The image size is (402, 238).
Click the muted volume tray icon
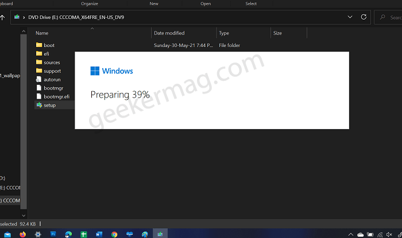point(389,235)
